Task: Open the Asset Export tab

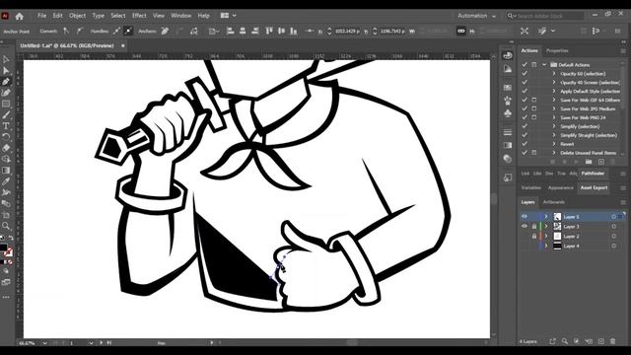Action: click(x=594, y=188)
